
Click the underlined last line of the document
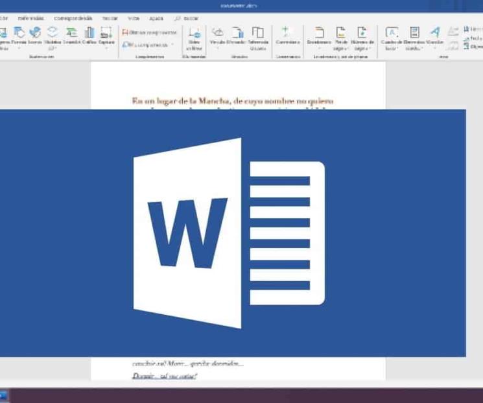click(165, 376)
